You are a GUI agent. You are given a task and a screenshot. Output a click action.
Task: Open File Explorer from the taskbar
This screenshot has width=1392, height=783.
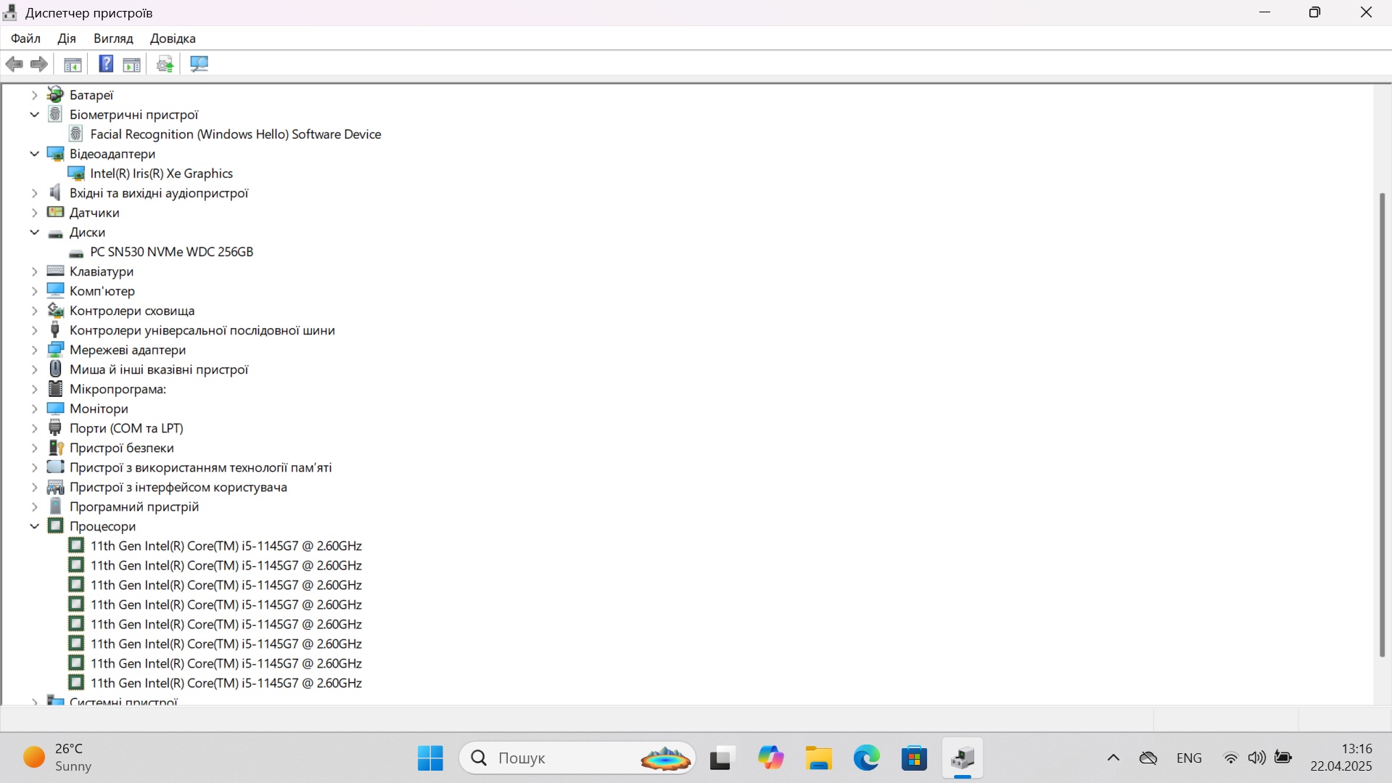click(818, 758)
